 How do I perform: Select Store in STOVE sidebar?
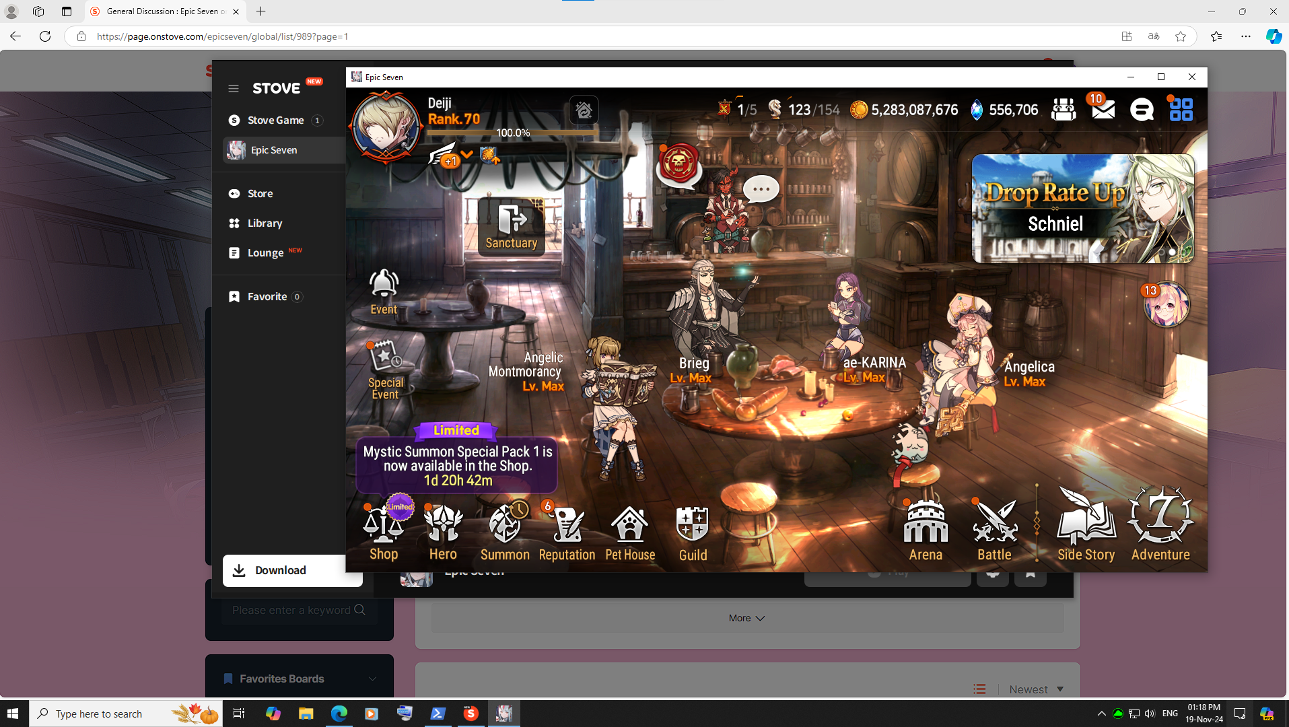point(260,193)
